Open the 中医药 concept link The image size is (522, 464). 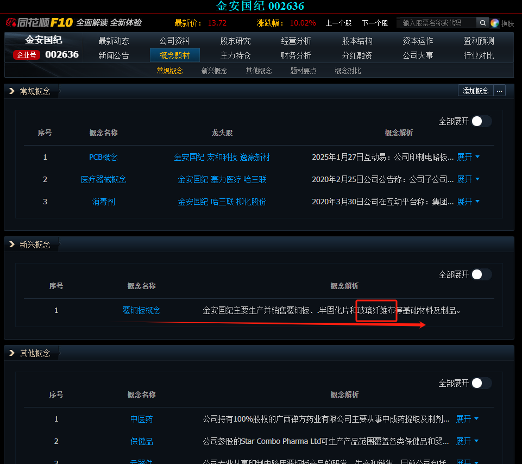pos(141,419)
